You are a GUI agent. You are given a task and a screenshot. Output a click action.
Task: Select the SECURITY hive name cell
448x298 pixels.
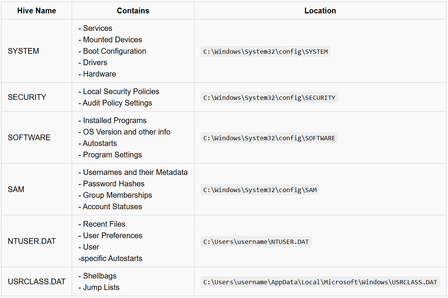coord(27,97)
